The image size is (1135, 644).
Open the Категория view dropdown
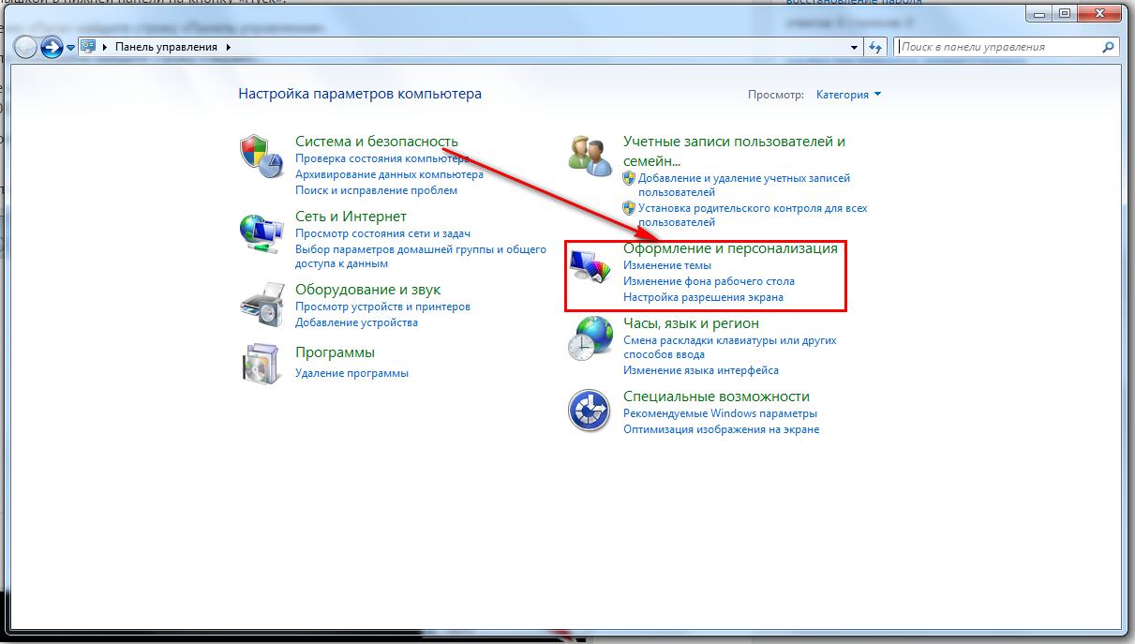[x=848, y=95]
